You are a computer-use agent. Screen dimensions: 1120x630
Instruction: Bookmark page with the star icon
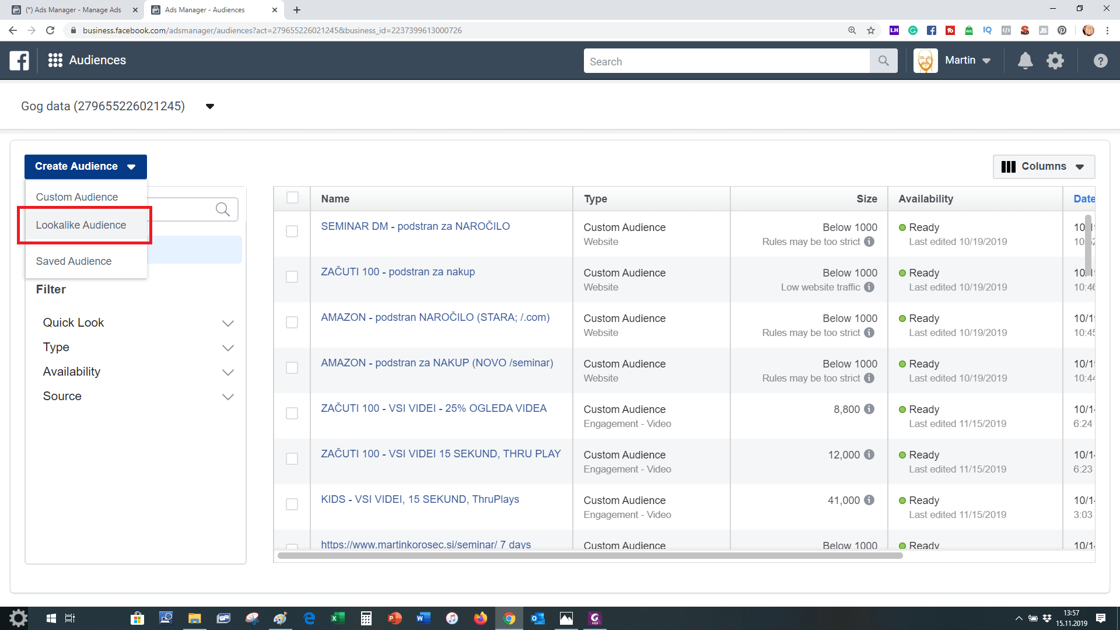871,30
